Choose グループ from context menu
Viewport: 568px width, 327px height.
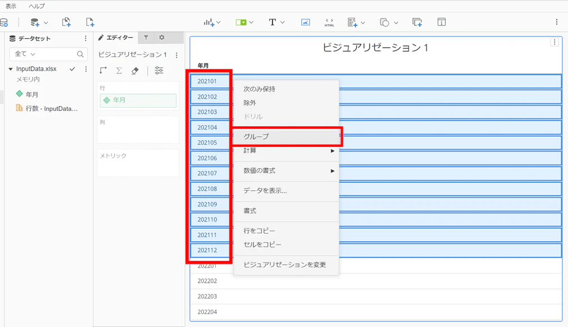click(x=286, y=136)
